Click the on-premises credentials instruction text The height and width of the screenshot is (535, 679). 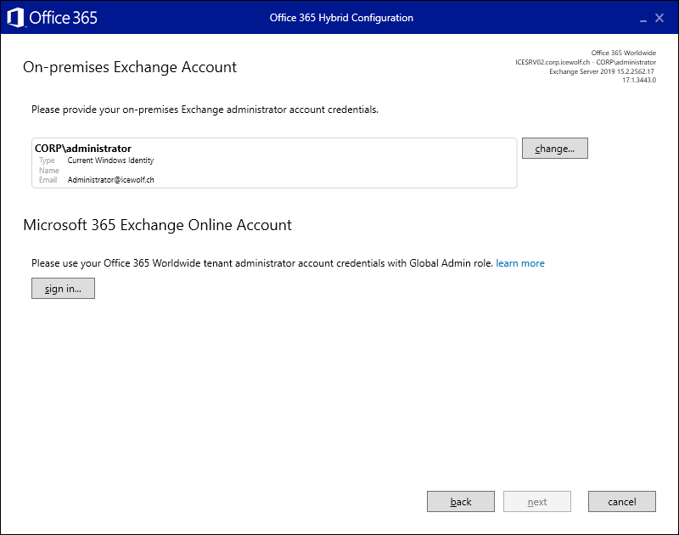pyautogui.click(x=205, y=110)
